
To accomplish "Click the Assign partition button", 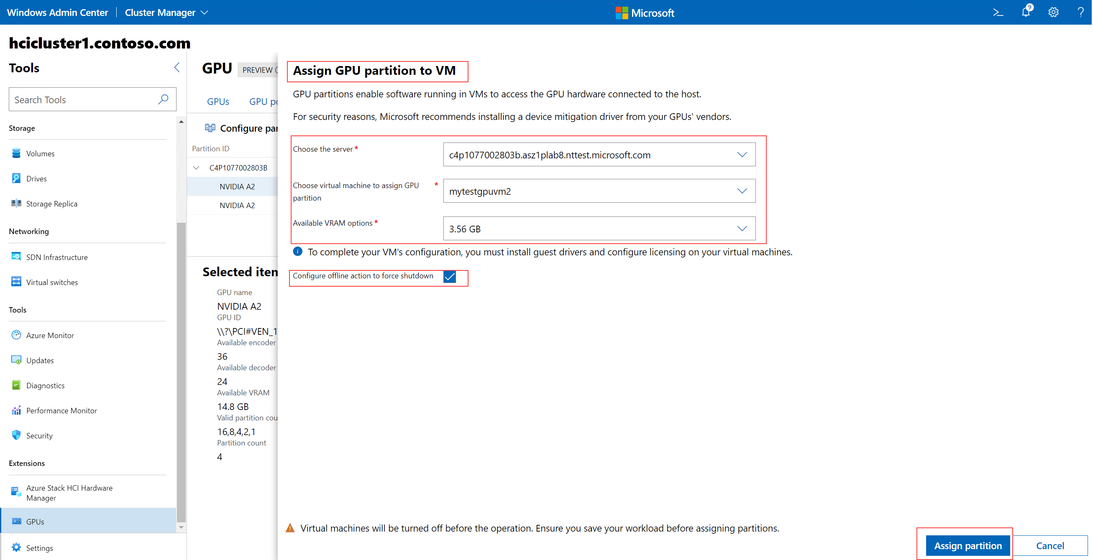I will point(967,541).
